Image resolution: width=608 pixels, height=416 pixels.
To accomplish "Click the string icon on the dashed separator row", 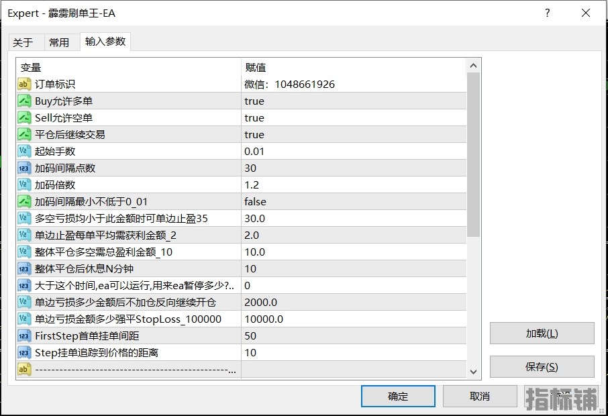I will coord(24,369).
